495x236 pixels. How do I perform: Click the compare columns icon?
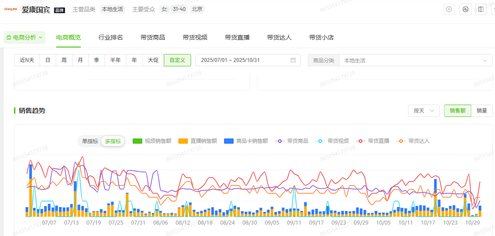click(x=481, y=9)
